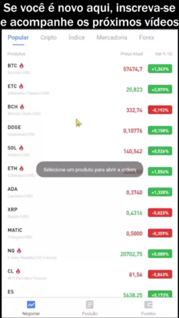
Task: Open the Mercadoria tab
Action: 112,38
